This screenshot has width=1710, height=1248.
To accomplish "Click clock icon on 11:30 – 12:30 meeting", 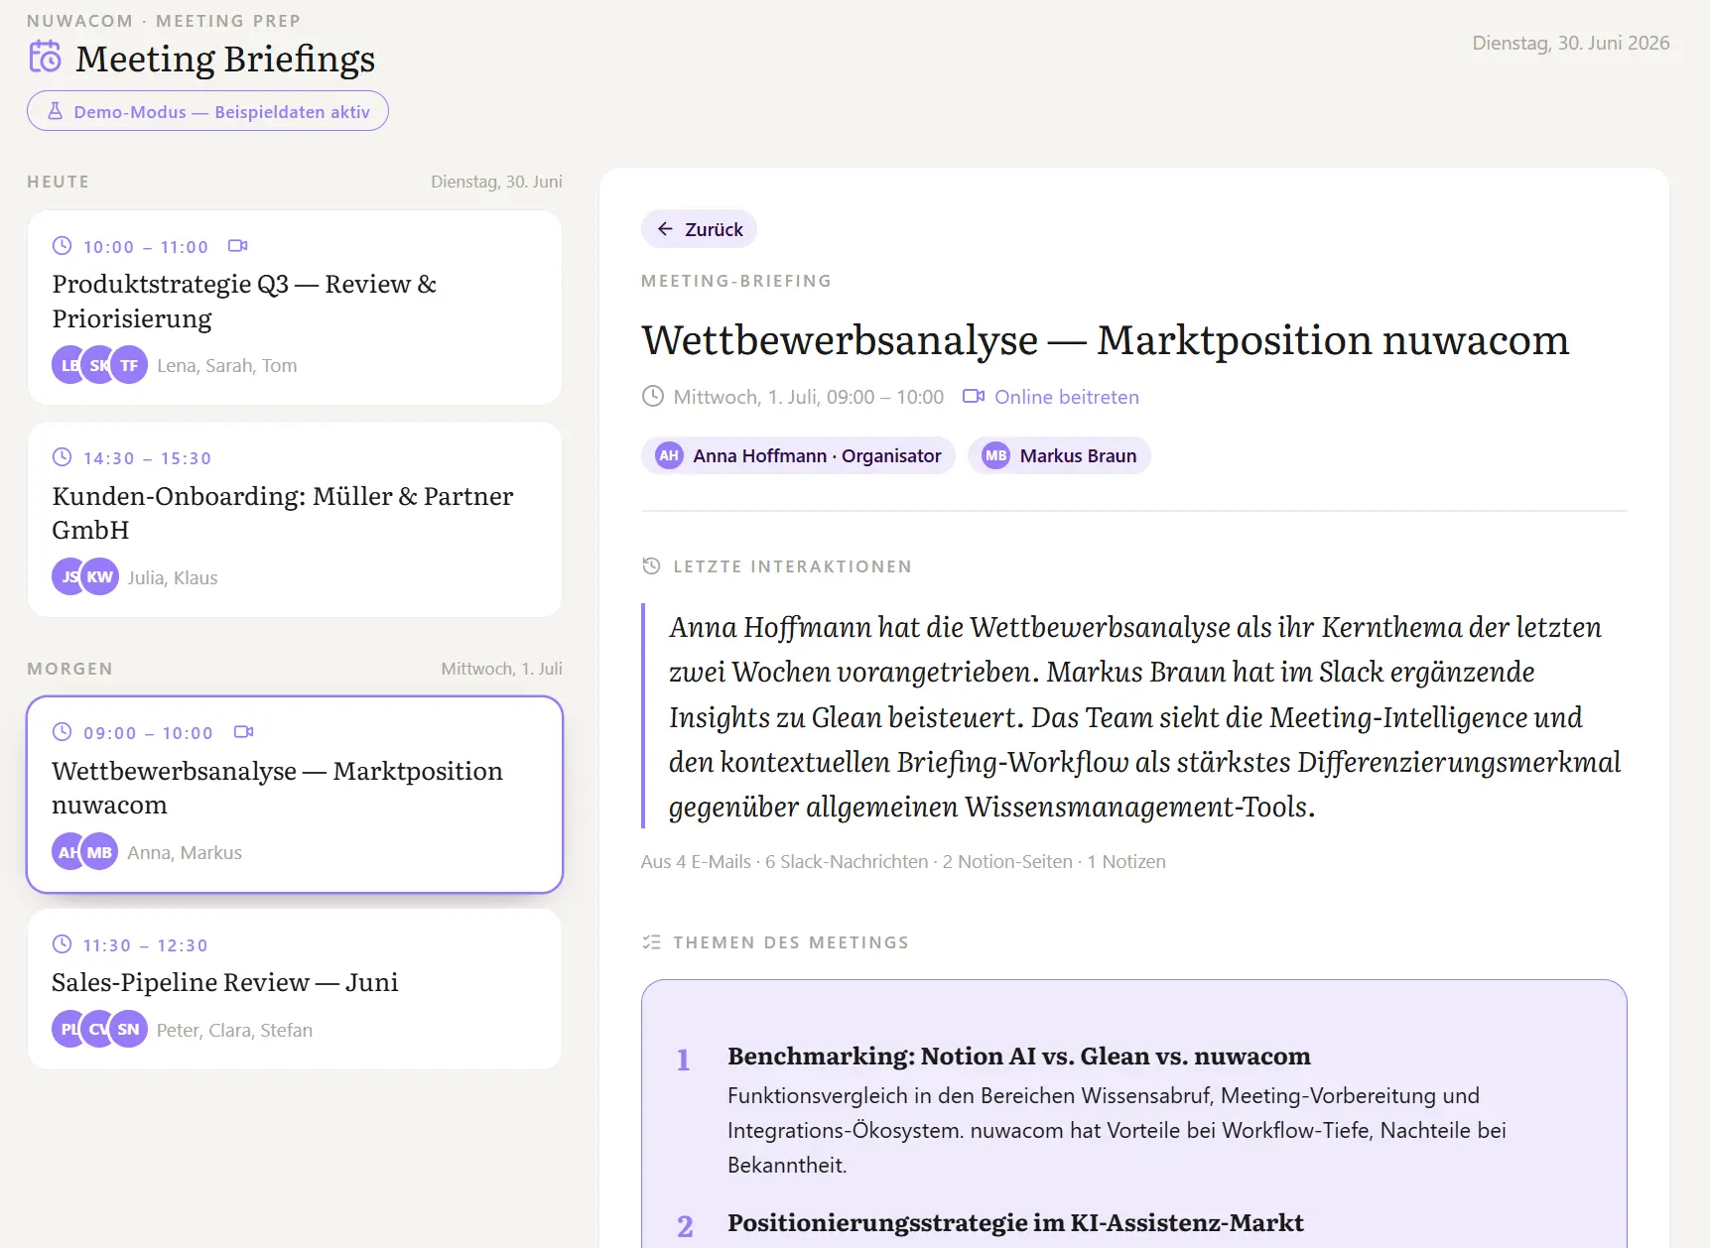I will point(62,943).
